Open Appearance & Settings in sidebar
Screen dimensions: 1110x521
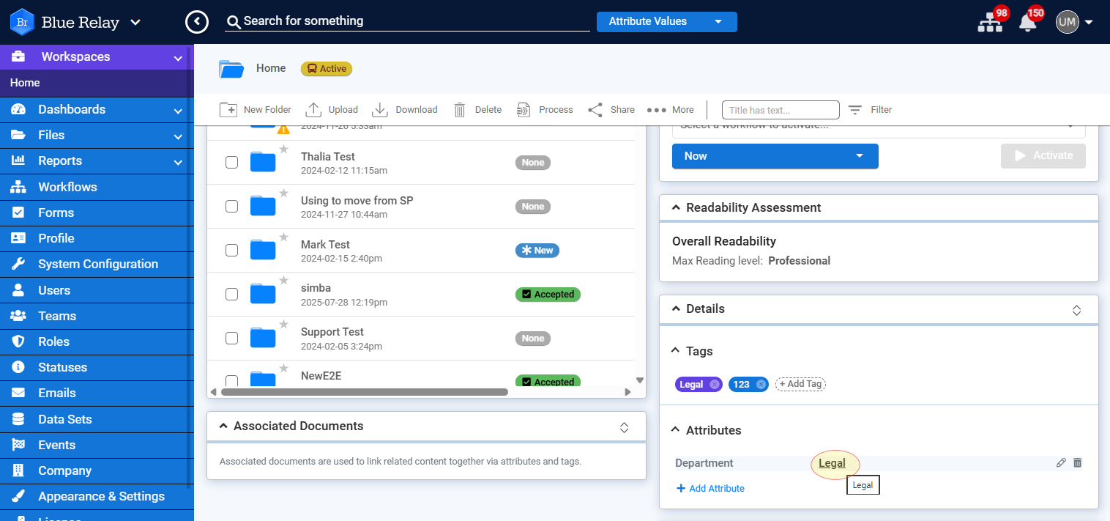(97, 496)
